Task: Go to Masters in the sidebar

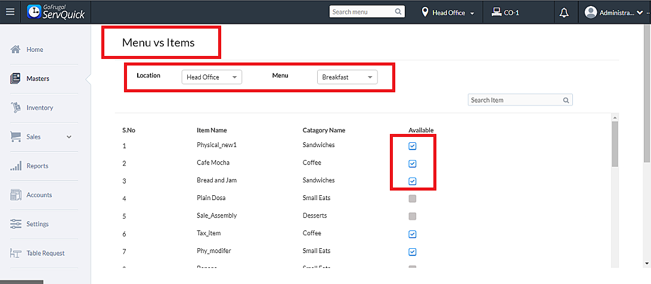Action: (38, 79)
